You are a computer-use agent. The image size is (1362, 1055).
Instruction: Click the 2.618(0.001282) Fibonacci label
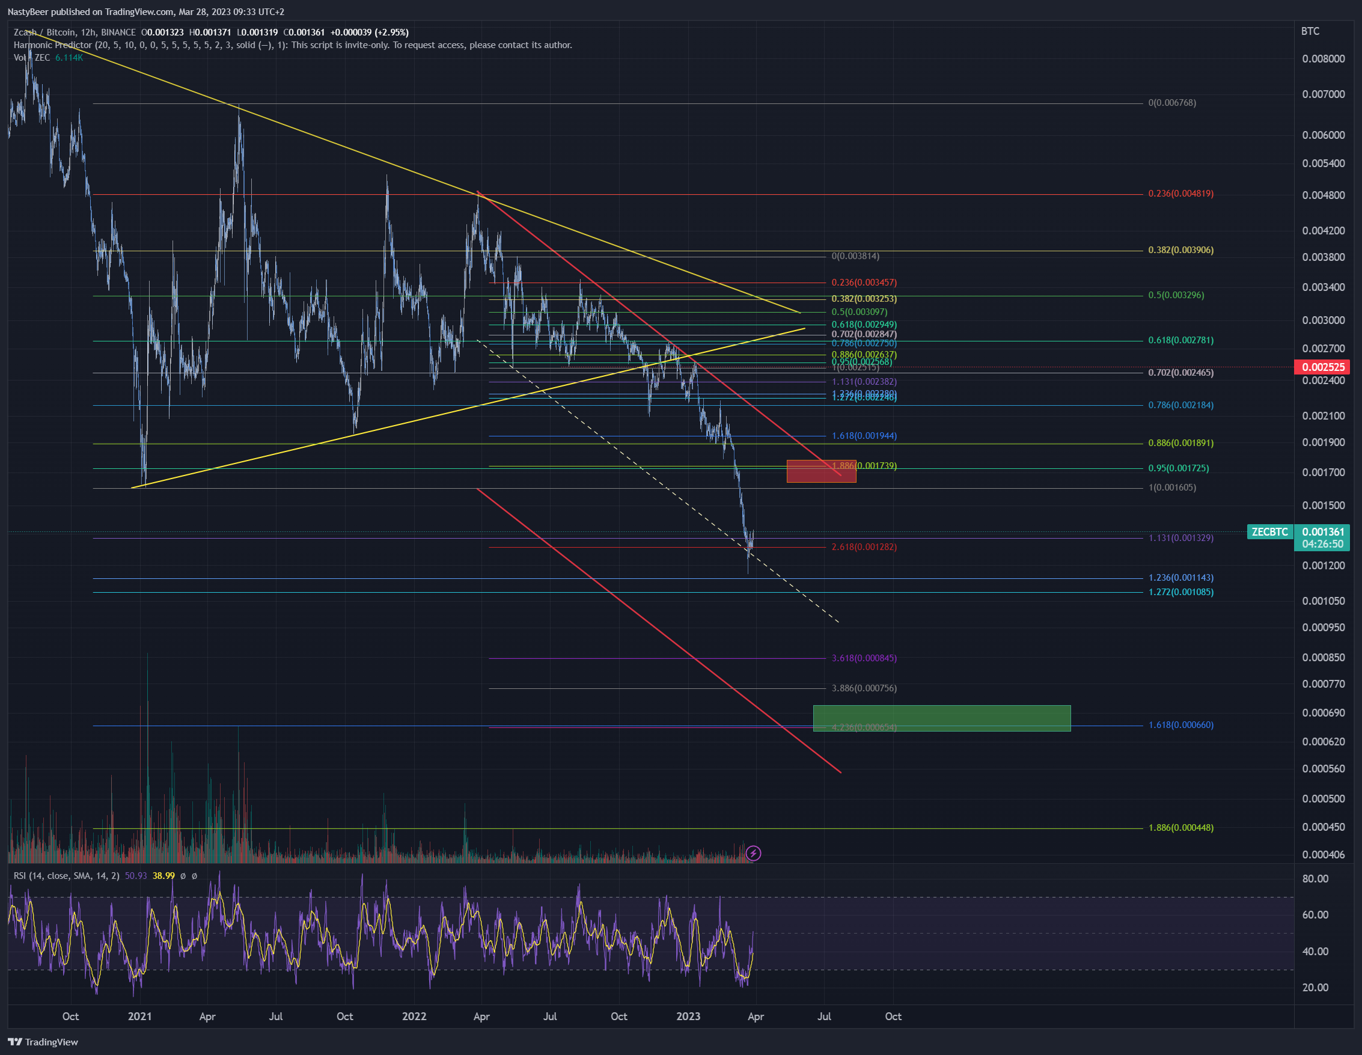pyautogui.click(x=864, y=547)
